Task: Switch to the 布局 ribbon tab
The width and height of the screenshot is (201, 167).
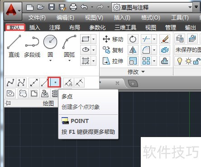Action: click(75, 28)
